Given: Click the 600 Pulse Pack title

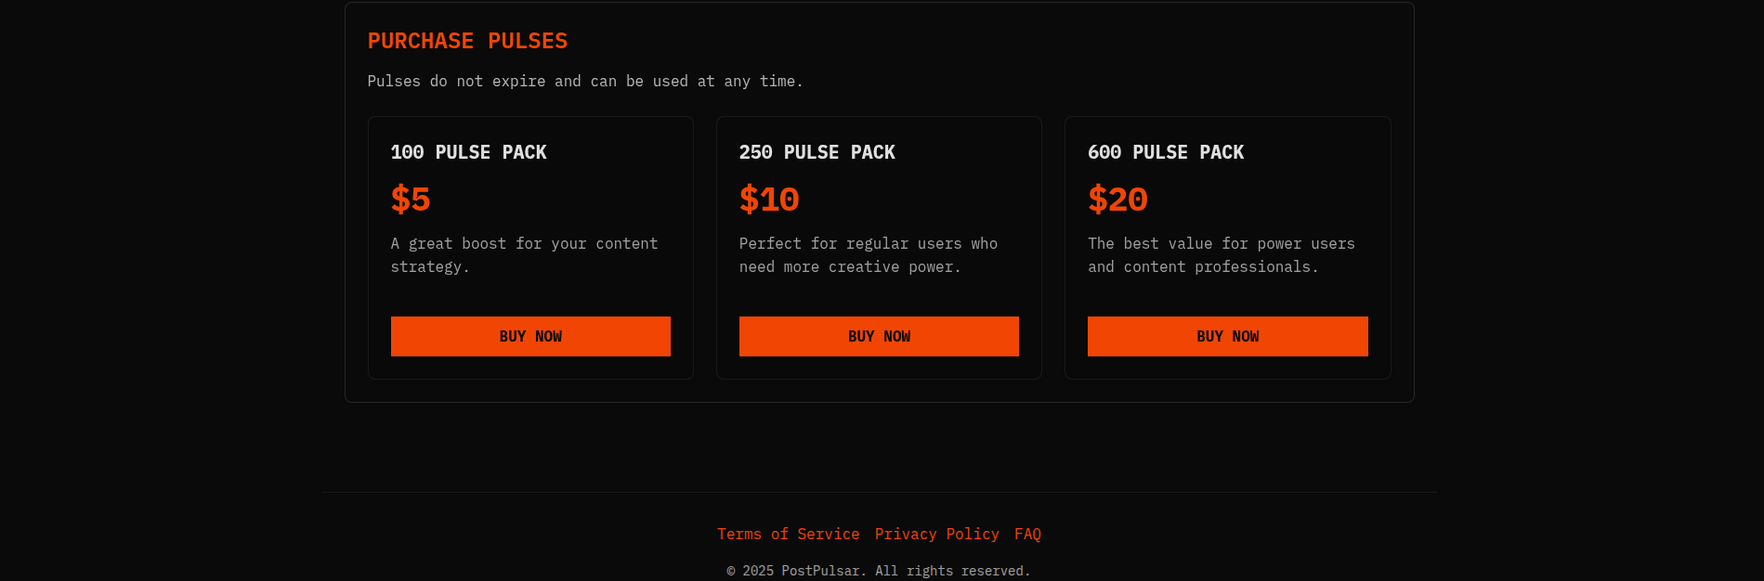Looking at the screenshot, I should click(1165, 152).
